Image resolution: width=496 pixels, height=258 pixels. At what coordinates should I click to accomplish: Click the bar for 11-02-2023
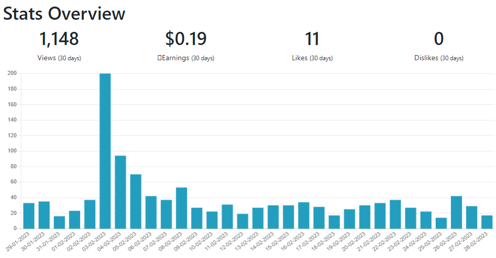227,217
